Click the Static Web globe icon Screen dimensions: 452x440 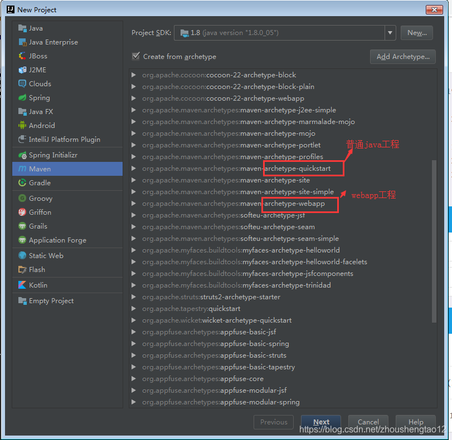22,255
